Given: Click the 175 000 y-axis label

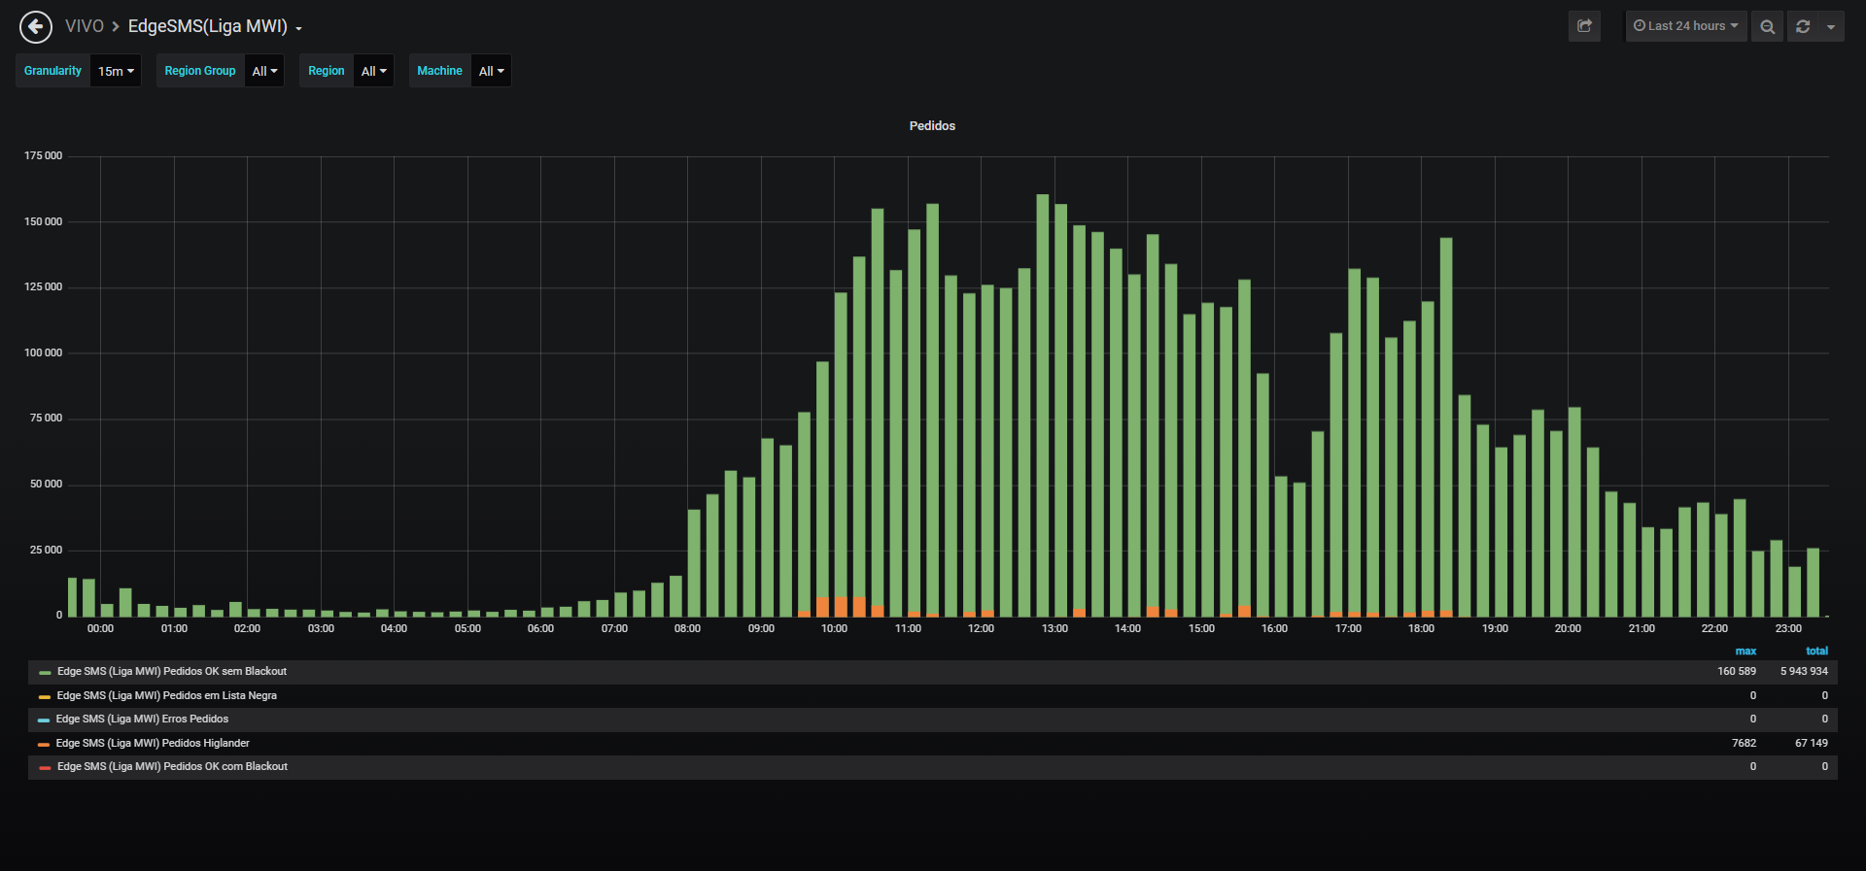Looking at the screenshot, I should click(x=43, y=156).
